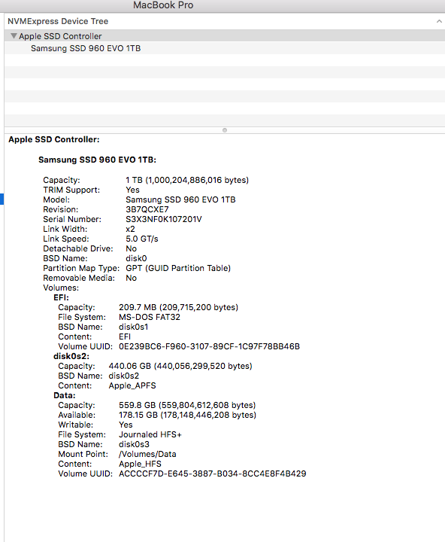Image resolution: width=445 pixels, height=542 pixels.
Task: Click the Volumes: label
Action: pos(61,288)
